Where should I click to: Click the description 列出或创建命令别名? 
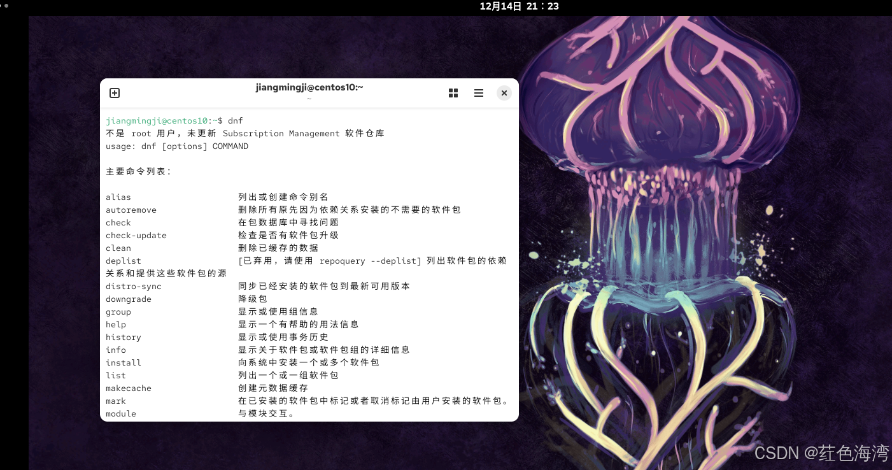(283, 197)
